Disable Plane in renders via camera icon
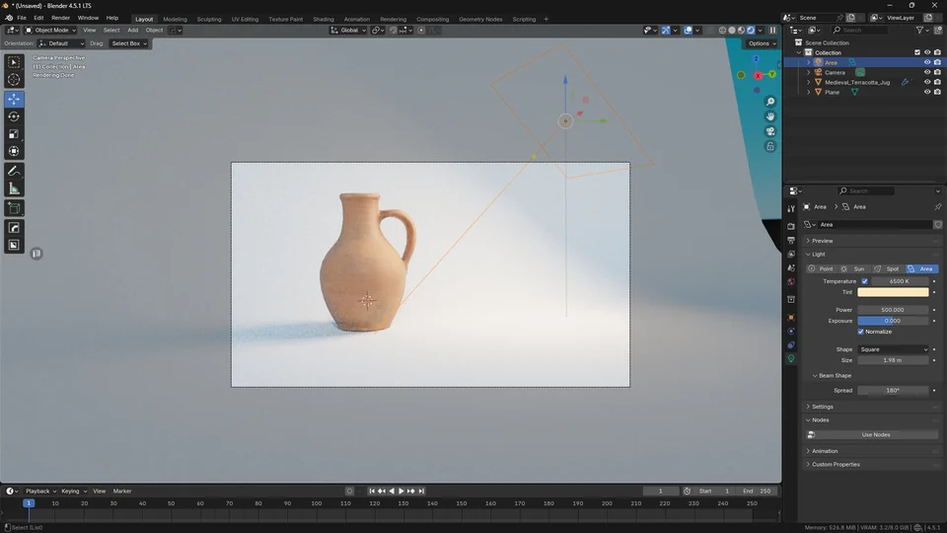This screenshot has height=533, width=947. pyautogui.click(x=937, y=92)
